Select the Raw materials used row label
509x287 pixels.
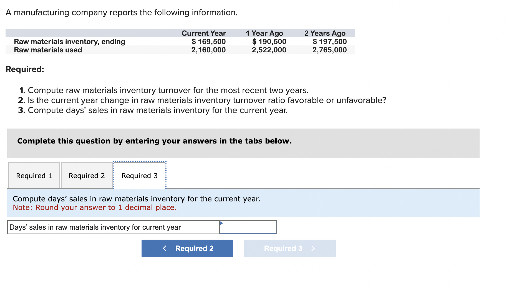pos(48,50)
